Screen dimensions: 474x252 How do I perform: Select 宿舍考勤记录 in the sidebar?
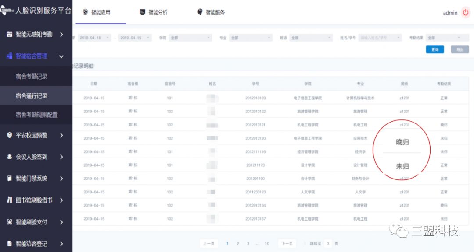pyautogui.click(x=32, y=77)
